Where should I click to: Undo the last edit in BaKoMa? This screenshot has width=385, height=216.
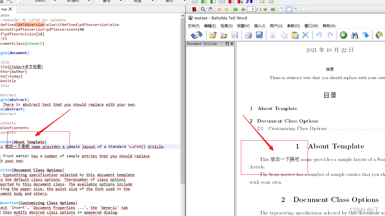tap(319, 35)
